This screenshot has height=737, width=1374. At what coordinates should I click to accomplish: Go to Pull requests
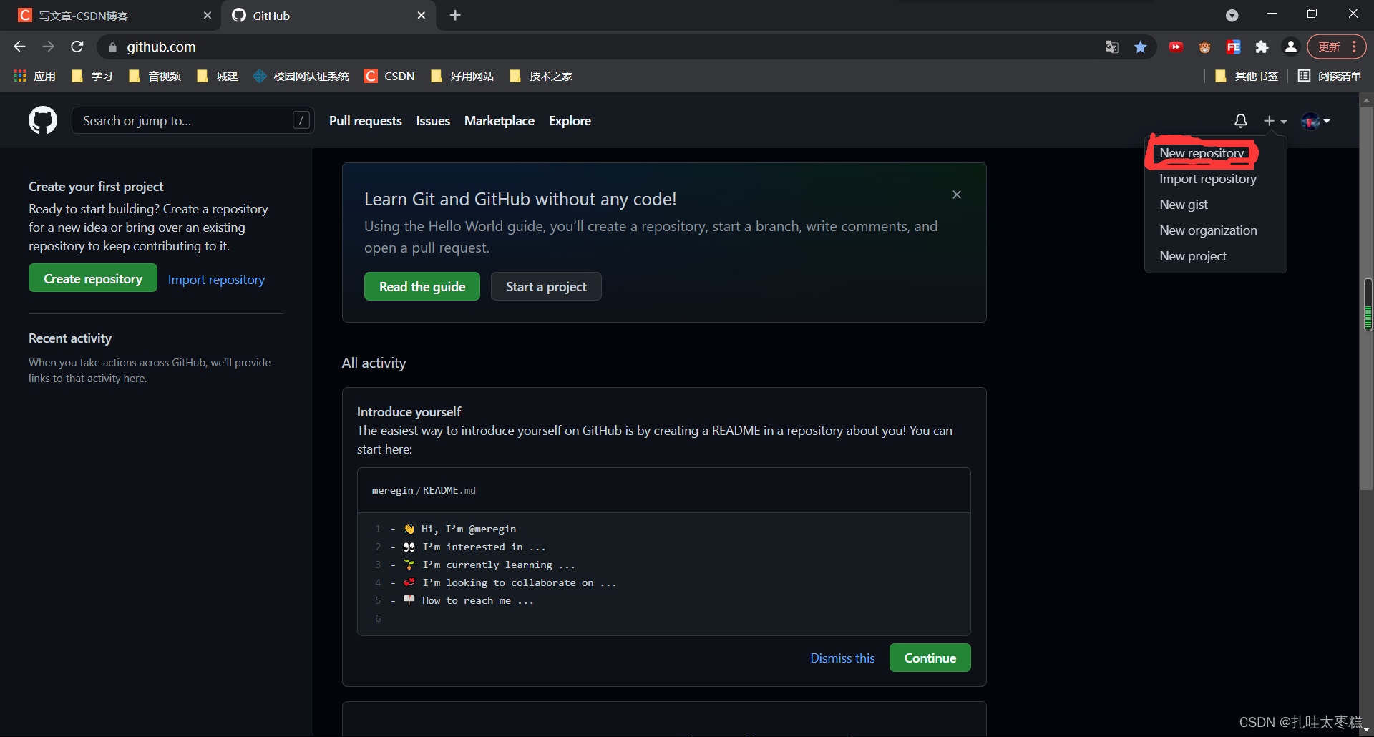tap(366, 121)
